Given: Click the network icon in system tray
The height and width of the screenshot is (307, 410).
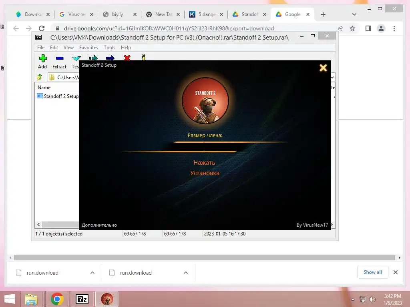Looking at the screenshot, I should [x=363, y=299].
